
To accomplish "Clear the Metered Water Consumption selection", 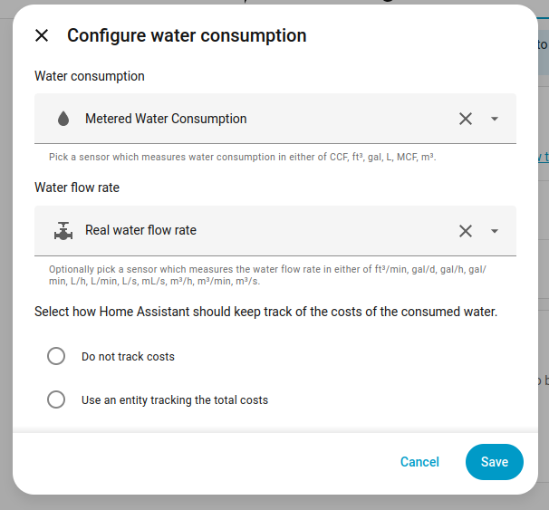I will coord(466,119).
